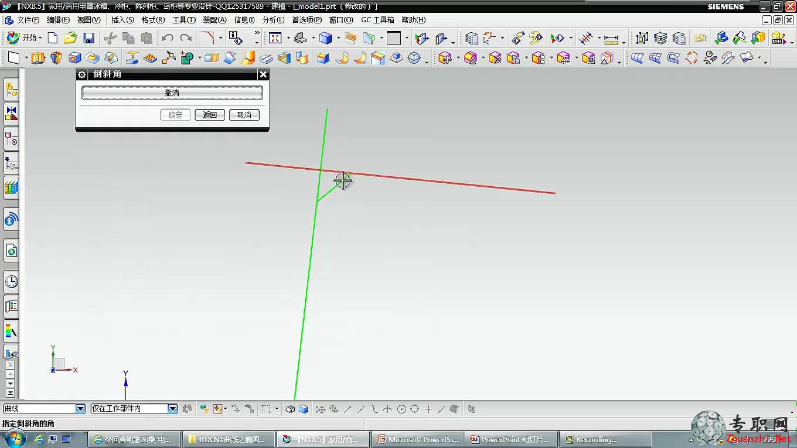Click the Through Curve Mesh surface icon
This screenshot has width=797, height=448.
tap(655, 58)
